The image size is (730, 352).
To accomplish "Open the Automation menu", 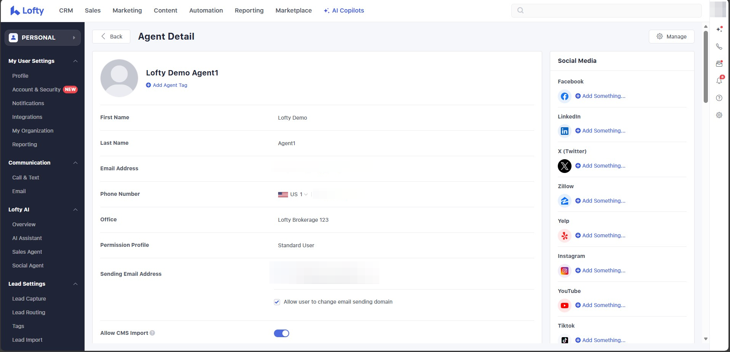I will pos(206,11).
